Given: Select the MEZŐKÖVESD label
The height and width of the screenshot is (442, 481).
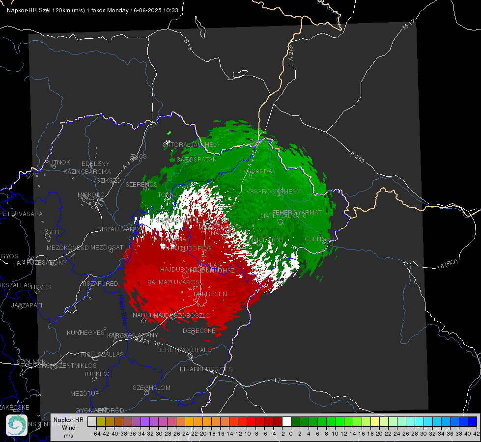Looking at the screenshot, I should pyautogui.click(x=67, y=248).
